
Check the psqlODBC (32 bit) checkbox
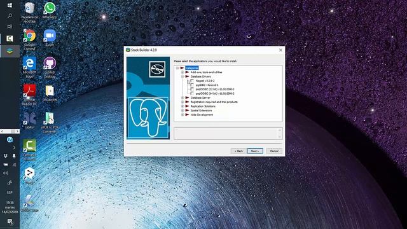[x=192, y=89]
